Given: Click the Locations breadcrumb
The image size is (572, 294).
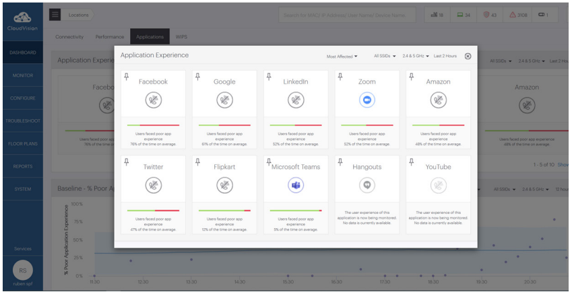Looking at the screenshot, I should pos(78,15).
